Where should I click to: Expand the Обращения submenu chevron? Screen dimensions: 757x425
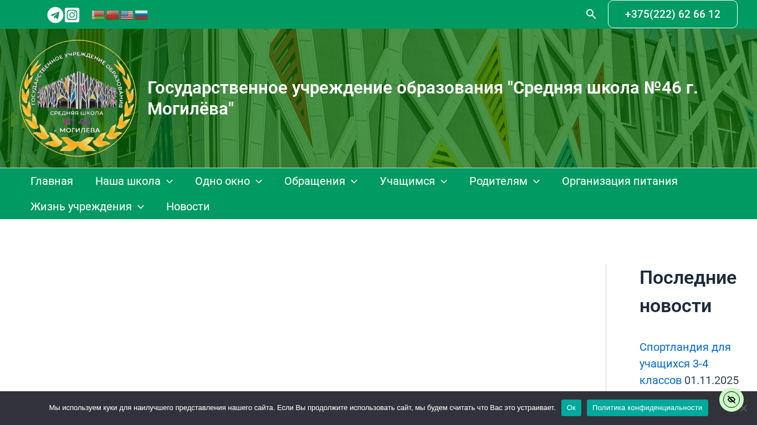coord(354,182)
